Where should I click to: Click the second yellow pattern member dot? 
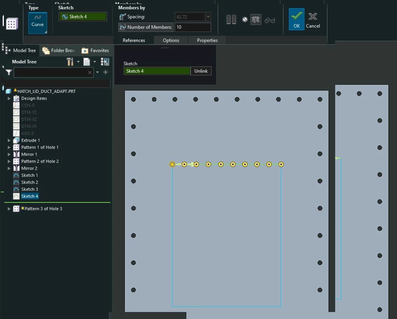point(184,164)
